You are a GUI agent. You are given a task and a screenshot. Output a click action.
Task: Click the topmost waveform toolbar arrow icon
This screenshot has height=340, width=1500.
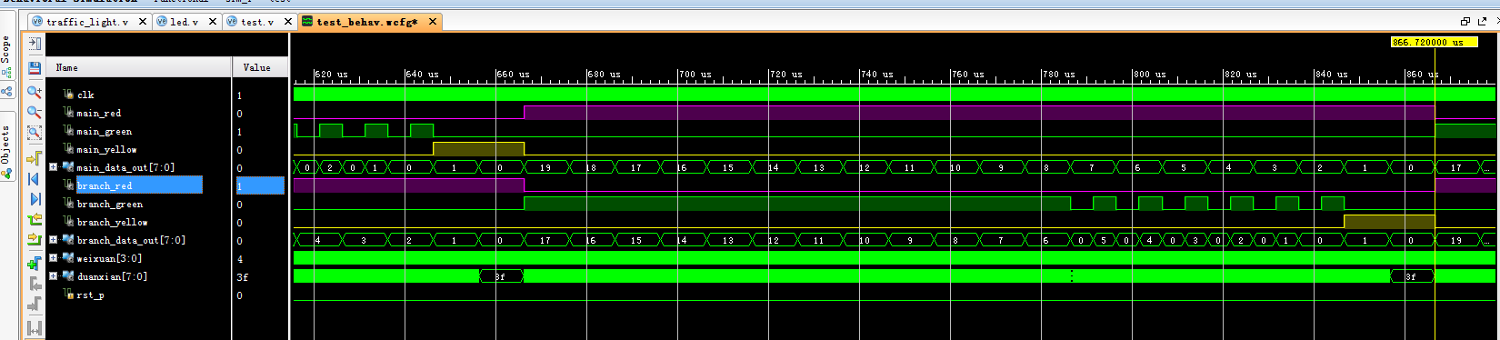point(35,44)
